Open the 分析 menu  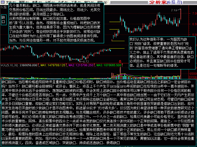pos(50,2)
